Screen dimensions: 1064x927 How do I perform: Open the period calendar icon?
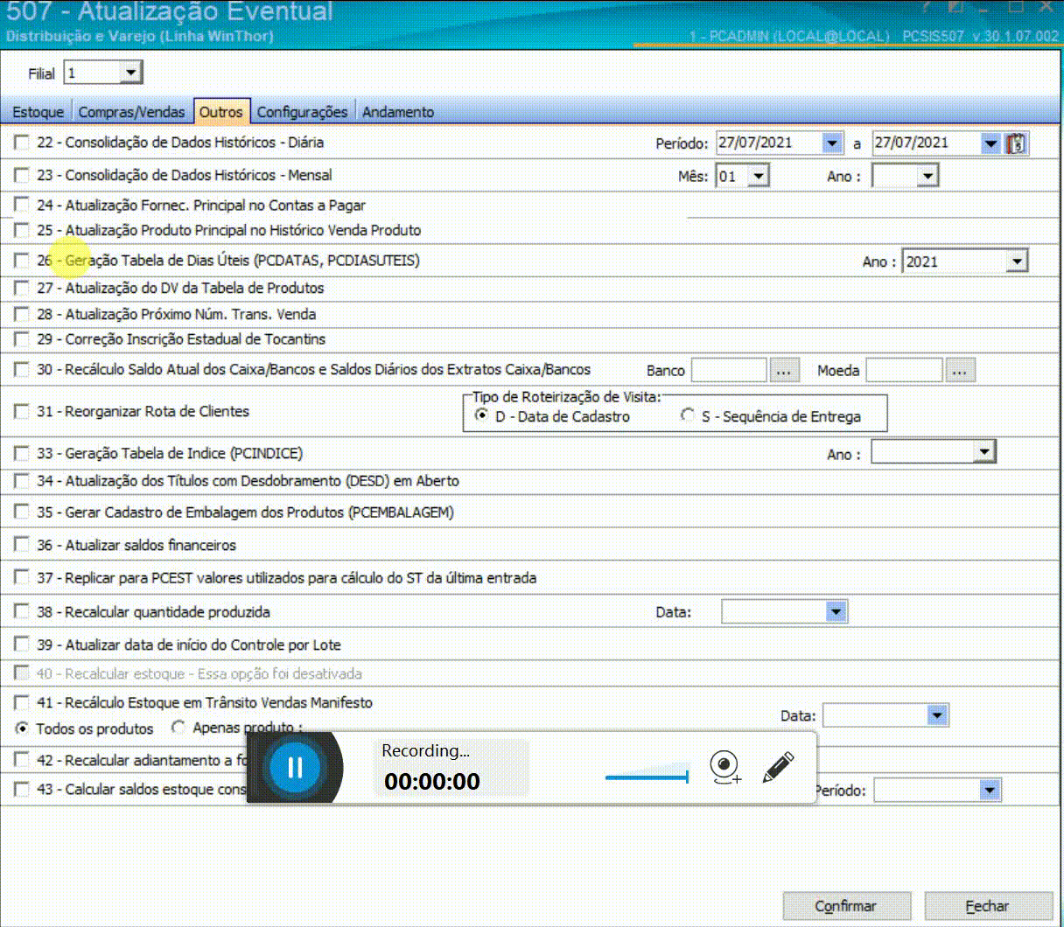(1016, 143)
